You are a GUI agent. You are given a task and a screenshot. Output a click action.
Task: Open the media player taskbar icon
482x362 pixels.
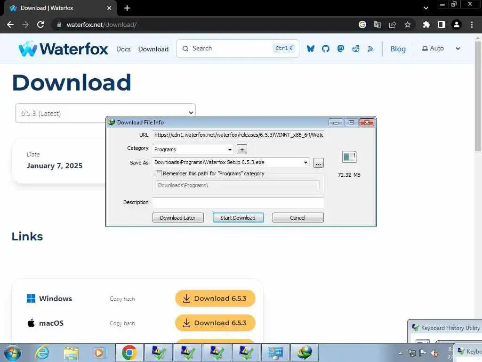(100, 353)
